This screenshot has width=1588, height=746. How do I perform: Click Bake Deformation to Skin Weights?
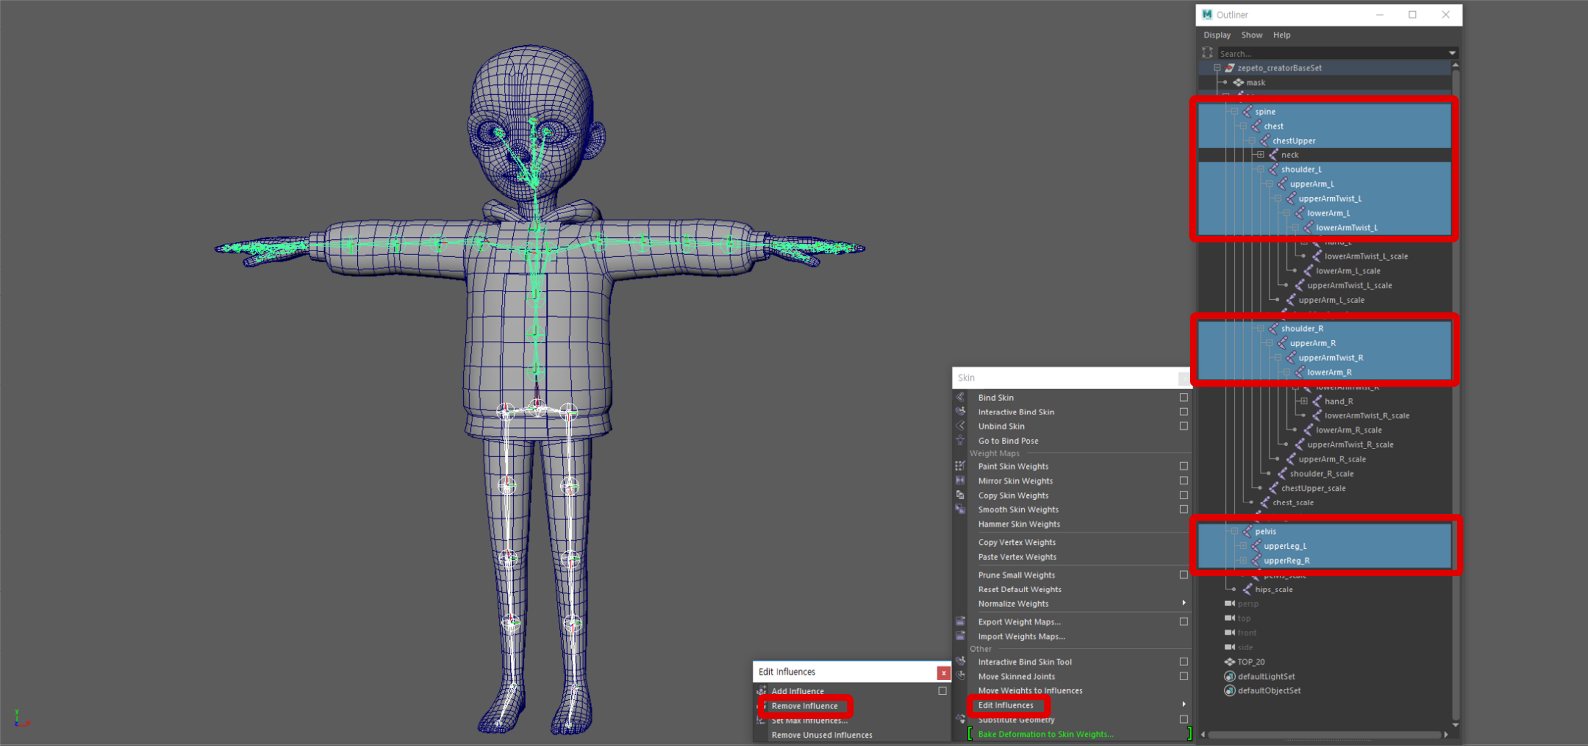coord(1045,734)
